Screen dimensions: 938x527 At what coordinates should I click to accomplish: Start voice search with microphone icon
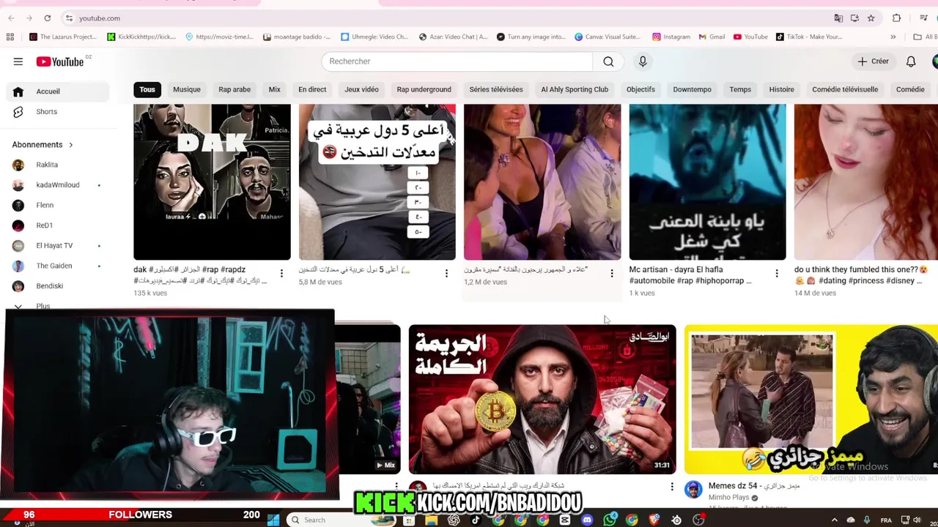[643, 61]
